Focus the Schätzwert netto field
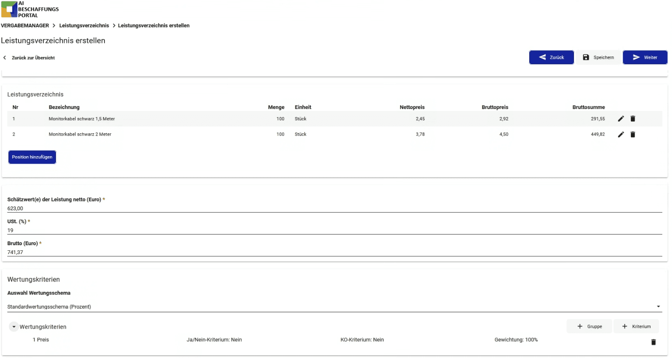 pyautogui.click(x=335, y=208)
